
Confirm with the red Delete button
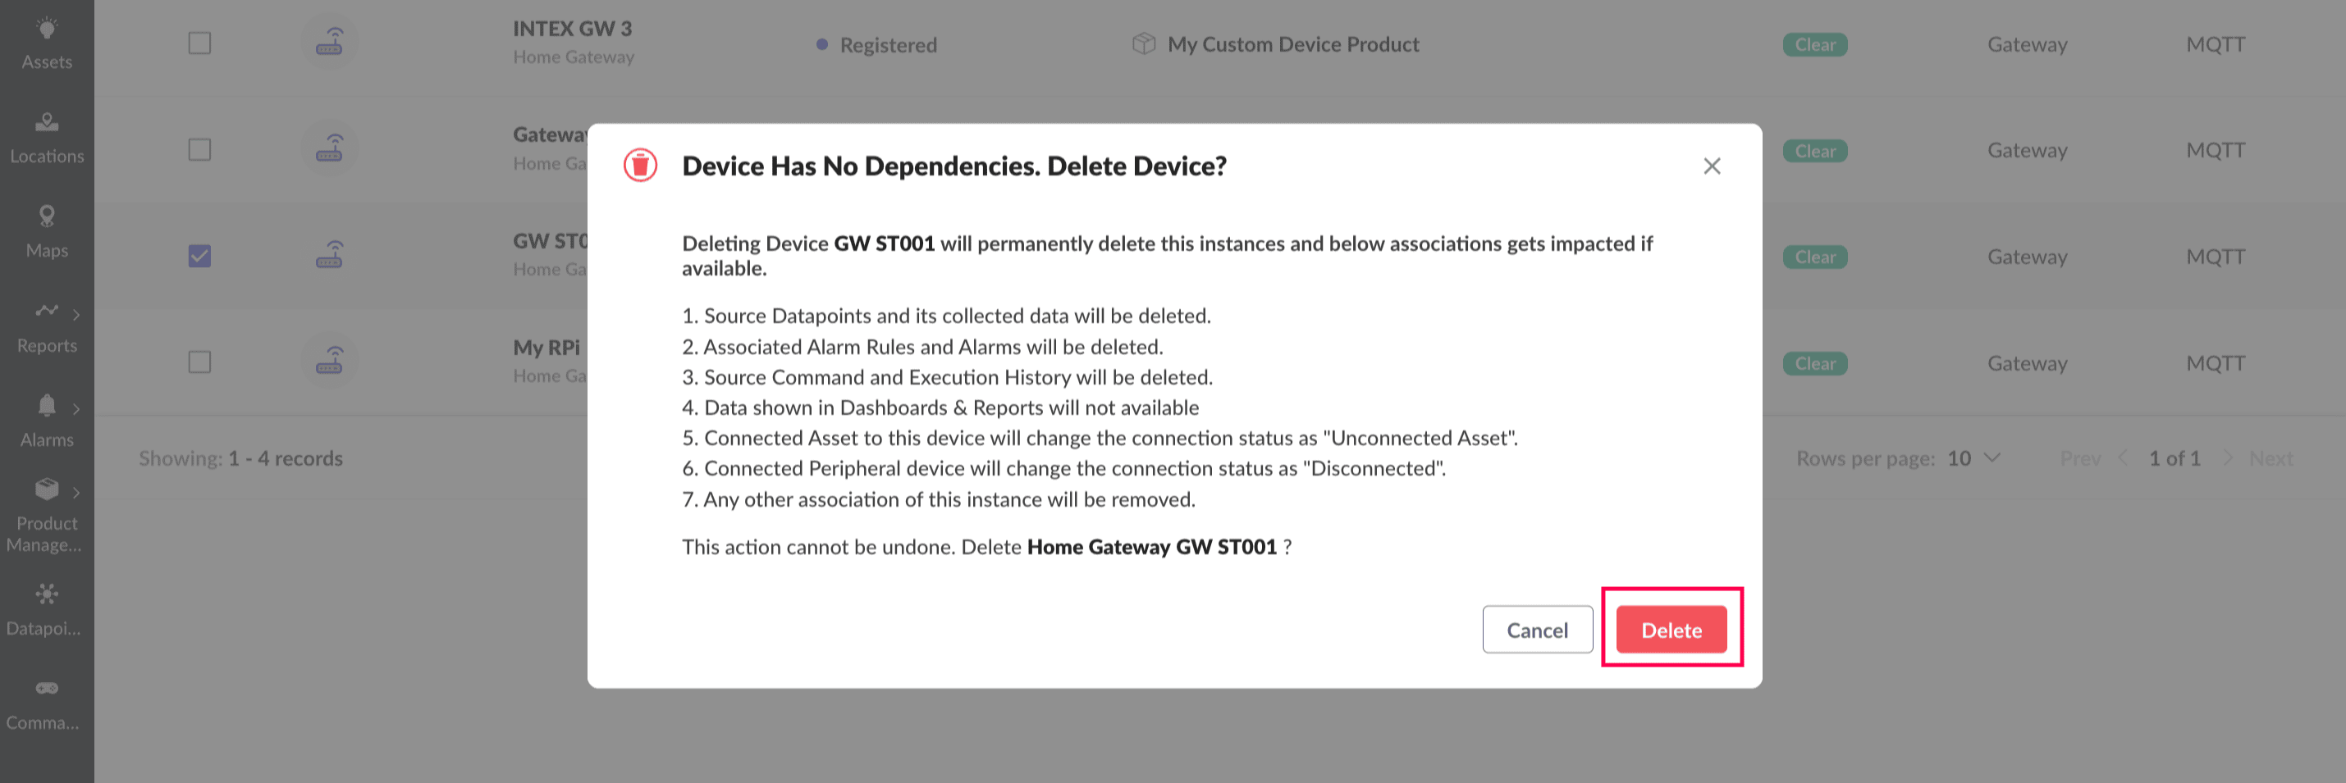[x=1671, y=630]
